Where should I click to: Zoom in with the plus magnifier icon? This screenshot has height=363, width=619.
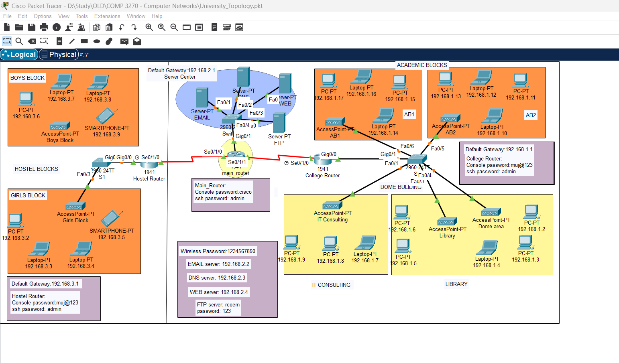[149, 27]
